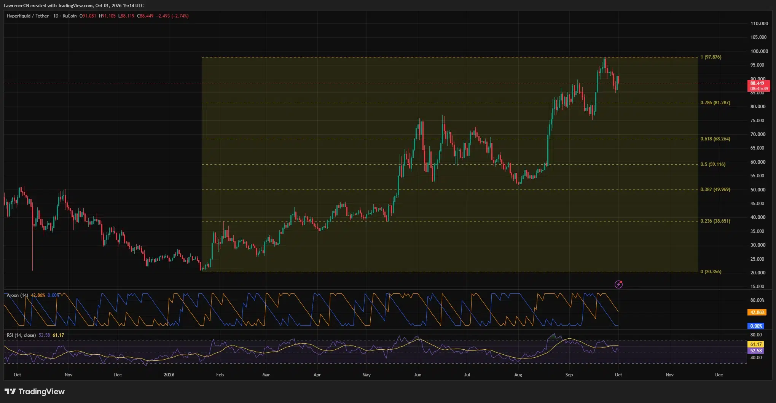Select the Fibonacci 0.236 (38.651) label
This screenshot has height=403, width=776.
[715, 221]
